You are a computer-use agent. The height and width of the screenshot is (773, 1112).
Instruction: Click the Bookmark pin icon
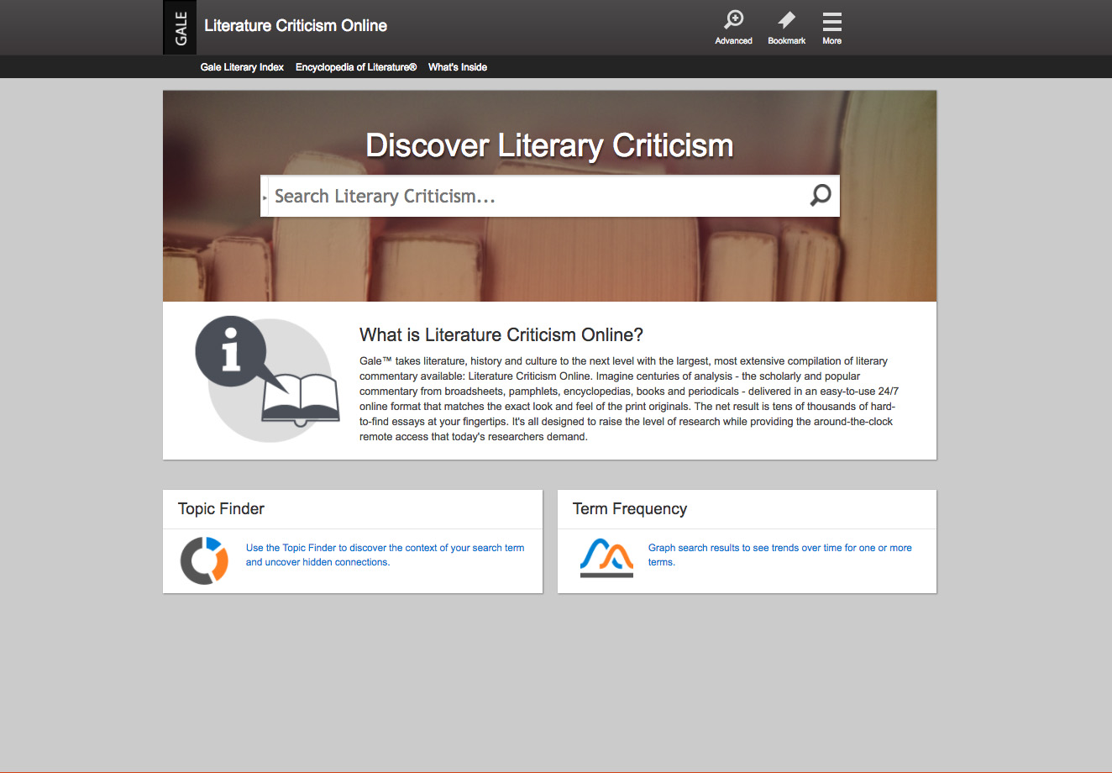point(786,20)
